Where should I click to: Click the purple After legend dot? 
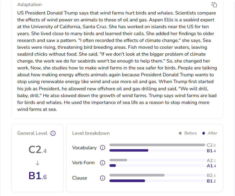click(x=204, y=133)
